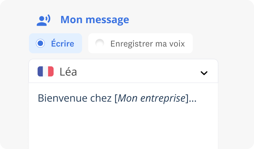Click the [Mon entreprise] placeholder text
The image size is (254, 149).
pos(152,98)
